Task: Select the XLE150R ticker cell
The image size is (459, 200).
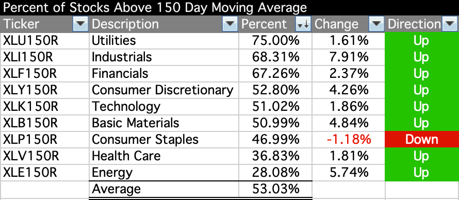Action: [45, 173]
